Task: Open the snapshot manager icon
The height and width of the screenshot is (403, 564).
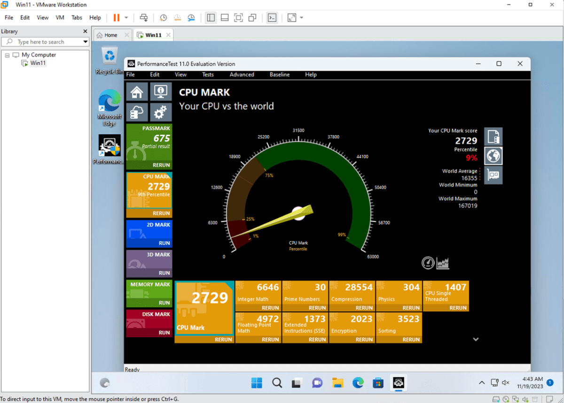Action: 191,18
